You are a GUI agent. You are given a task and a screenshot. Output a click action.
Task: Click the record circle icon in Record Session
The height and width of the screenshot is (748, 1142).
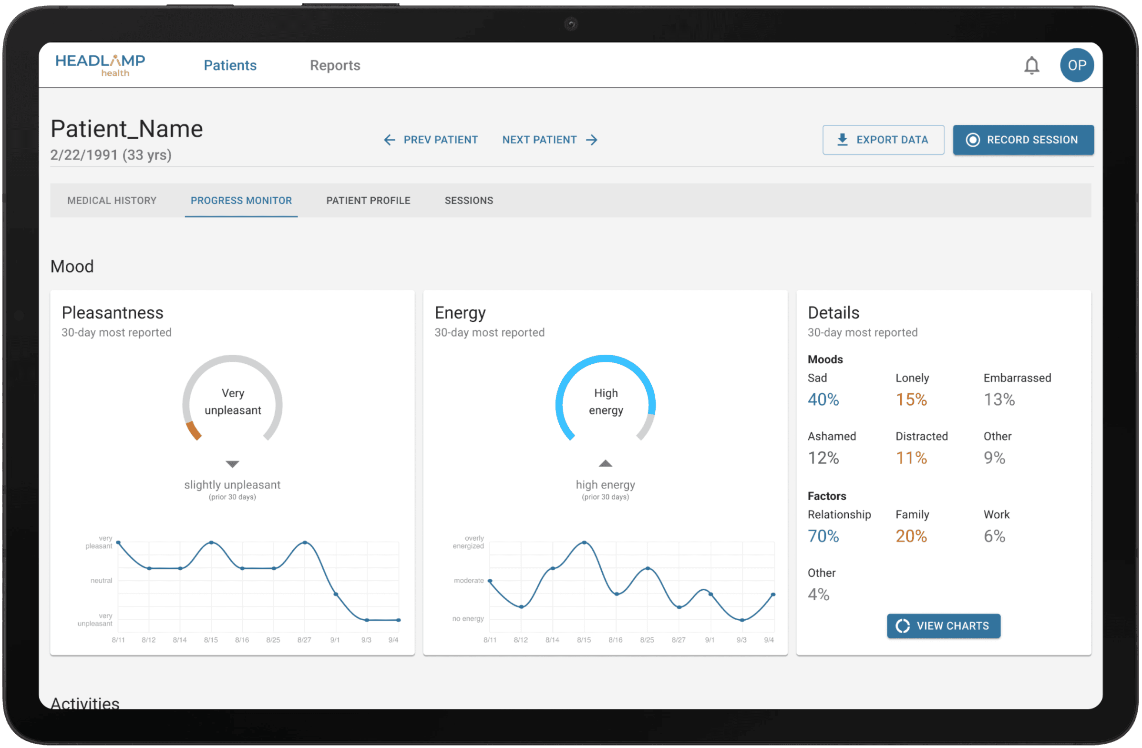tap(972, 140)
